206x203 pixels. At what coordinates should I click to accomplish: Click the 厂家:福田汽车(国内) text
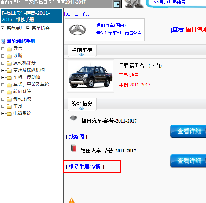tap(140, 65)
